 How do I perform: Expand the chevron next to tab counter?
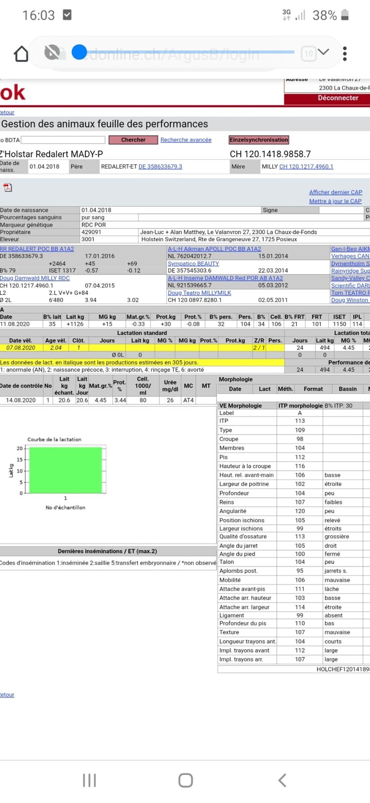(x=324, y=52)
